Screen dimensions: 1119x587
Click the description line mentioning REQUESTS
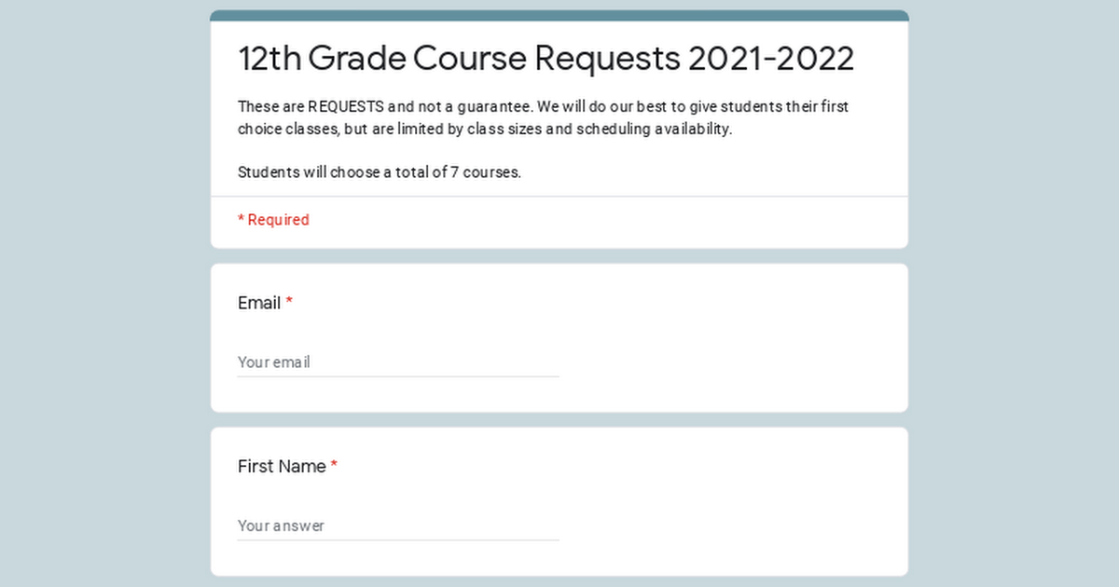tap(543, 106)
